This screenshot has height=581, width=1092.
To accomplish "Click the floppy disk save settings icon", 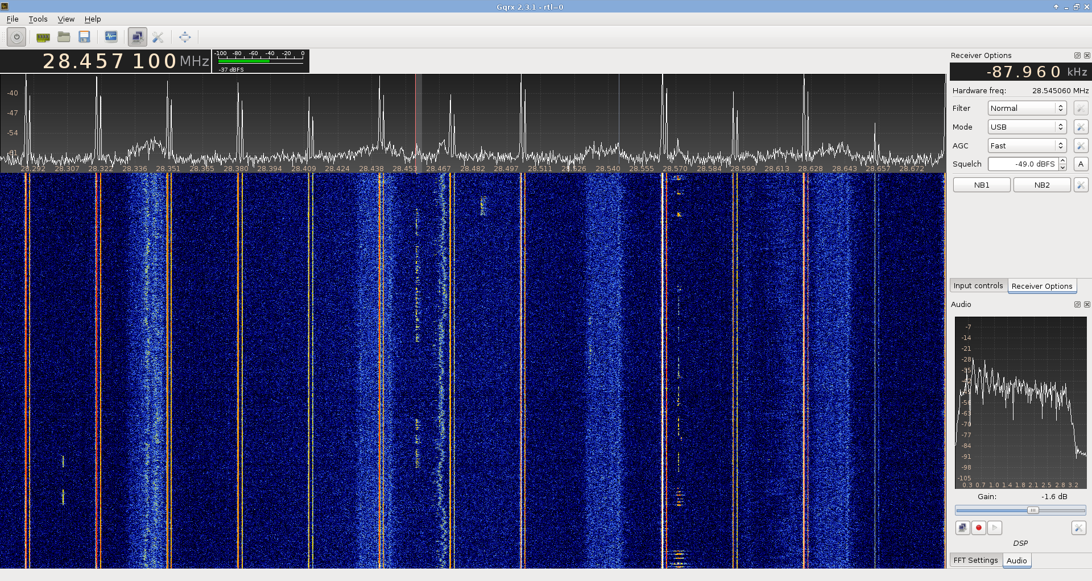I will tap(84, 37).
